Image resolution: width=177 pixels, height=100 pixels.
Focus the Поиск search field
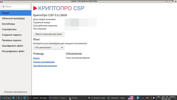pos(16,7)
